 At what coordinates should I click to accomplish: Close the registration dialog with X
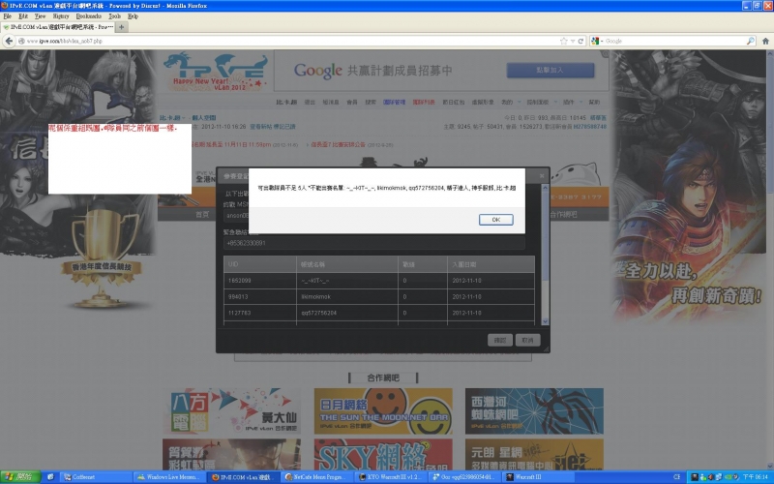coord(542,176)
